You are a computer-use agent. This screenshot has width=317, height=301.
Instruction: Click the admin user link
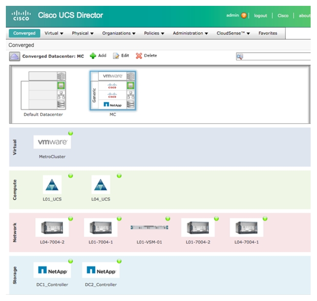(232, 16)
